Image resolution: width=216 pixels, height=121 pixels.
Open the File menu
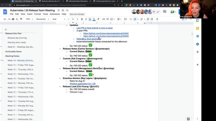click(11, 14)
